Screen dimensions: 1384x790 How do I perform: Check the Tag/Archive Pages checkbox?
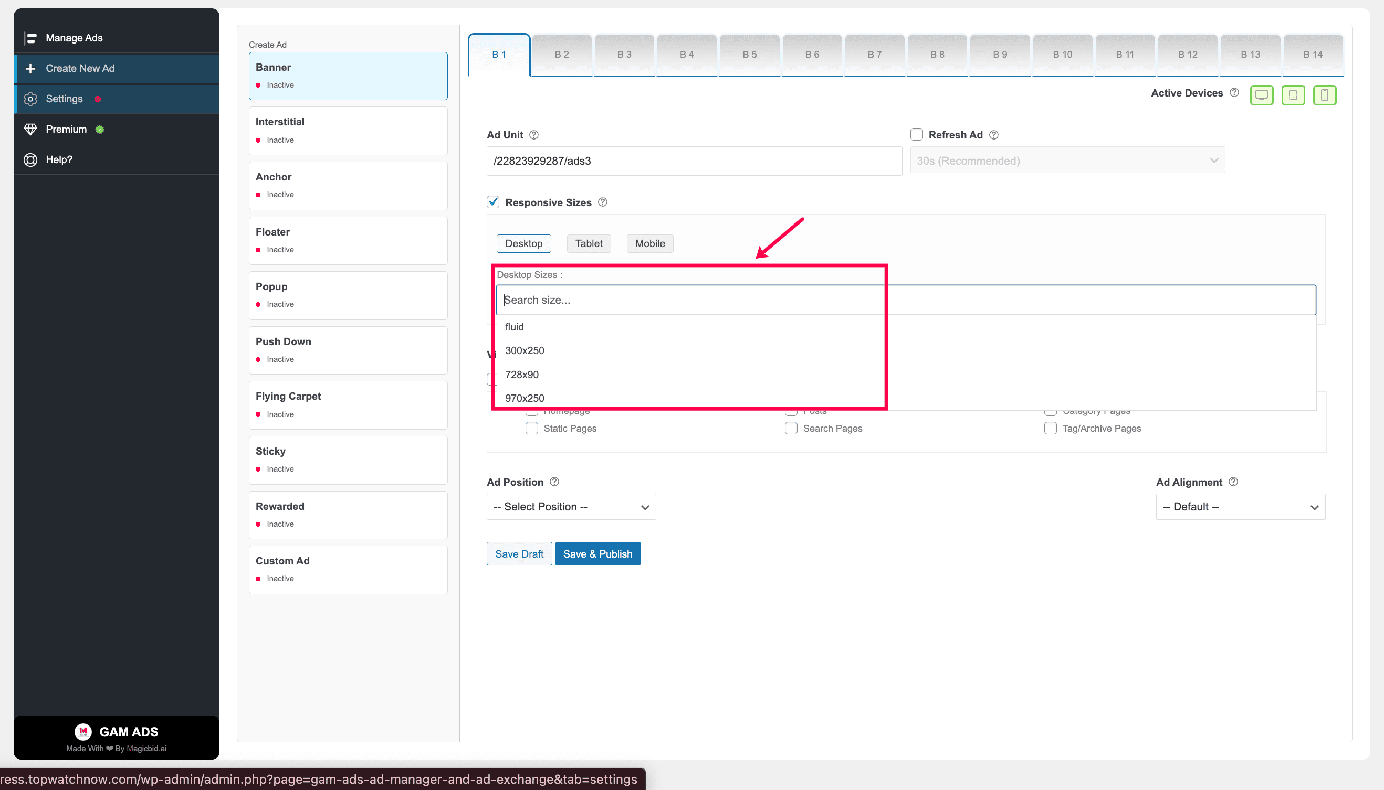point(1051,428)
